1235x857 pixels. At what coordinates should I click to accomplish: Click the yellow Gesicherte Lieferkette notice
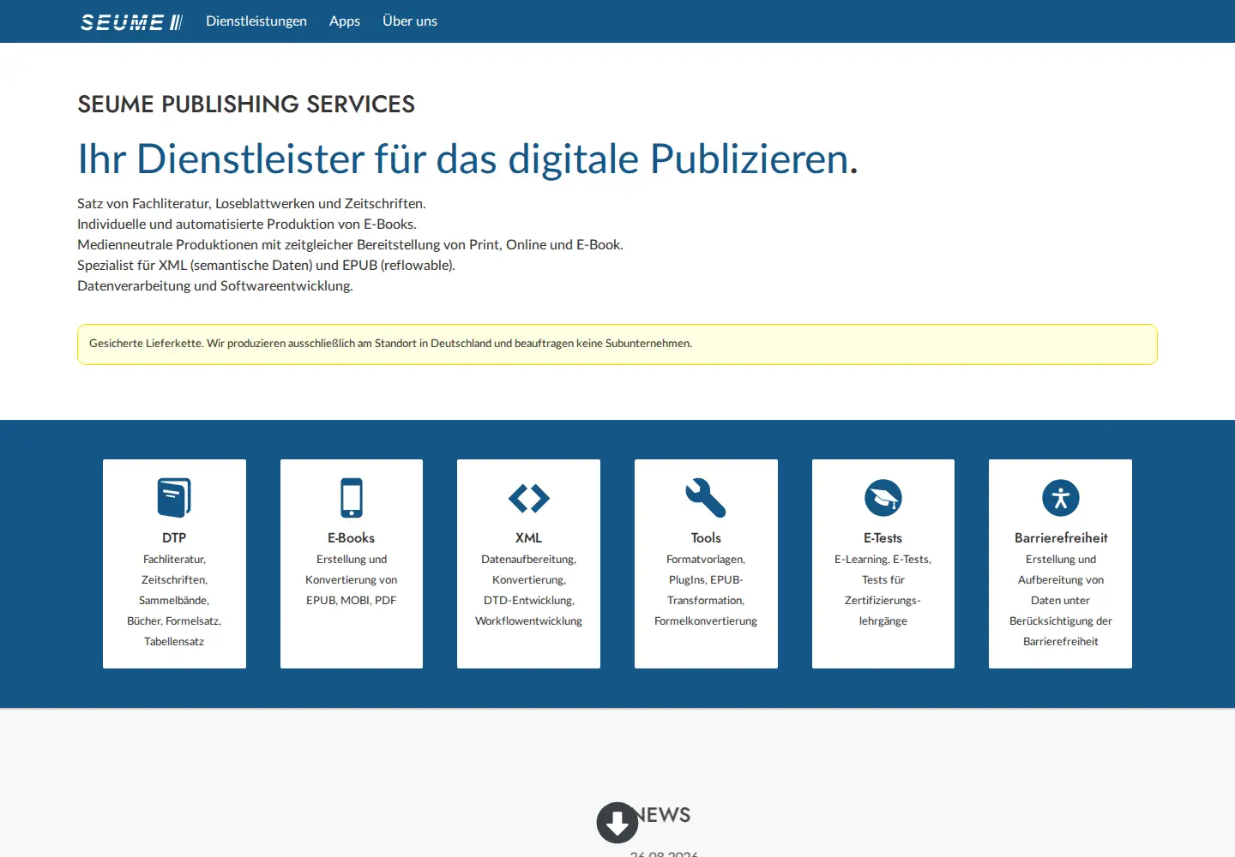(617, 345)
